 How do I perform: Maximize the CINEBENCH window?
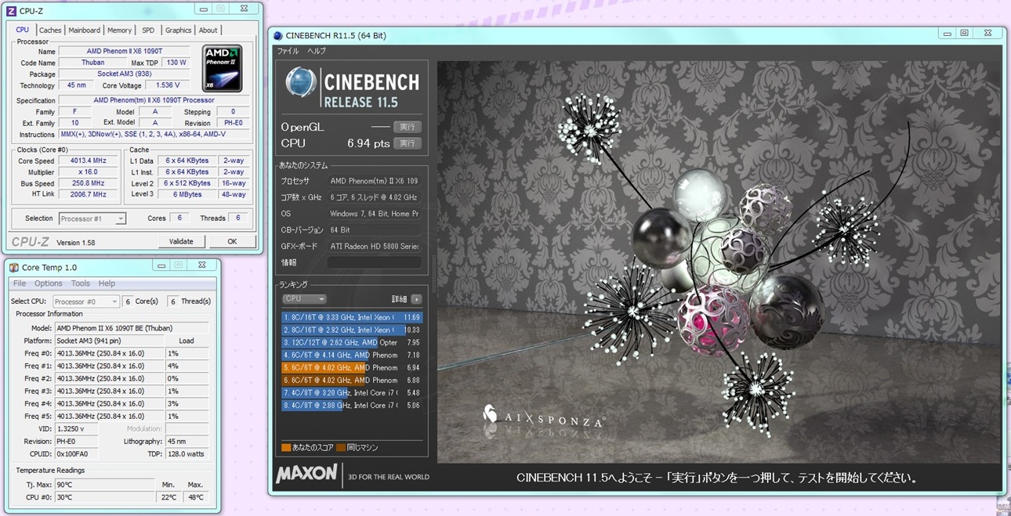[x=965, y=34]
